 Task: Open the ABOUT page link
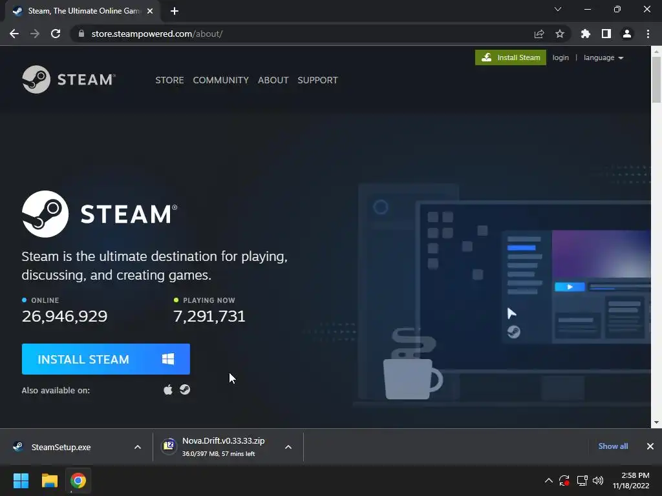(x=273, y=80)
